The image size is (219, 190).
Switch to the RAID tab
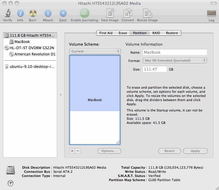pyautogui.click(x=156, y=33)
